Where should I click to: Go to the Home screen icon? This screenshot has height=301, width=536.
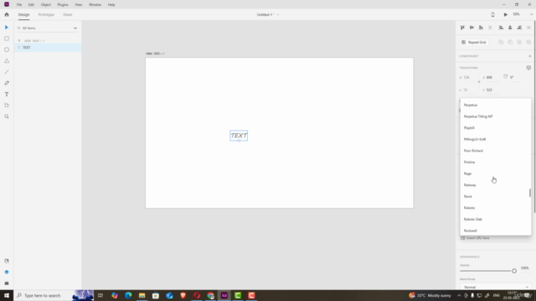point(7,15)
